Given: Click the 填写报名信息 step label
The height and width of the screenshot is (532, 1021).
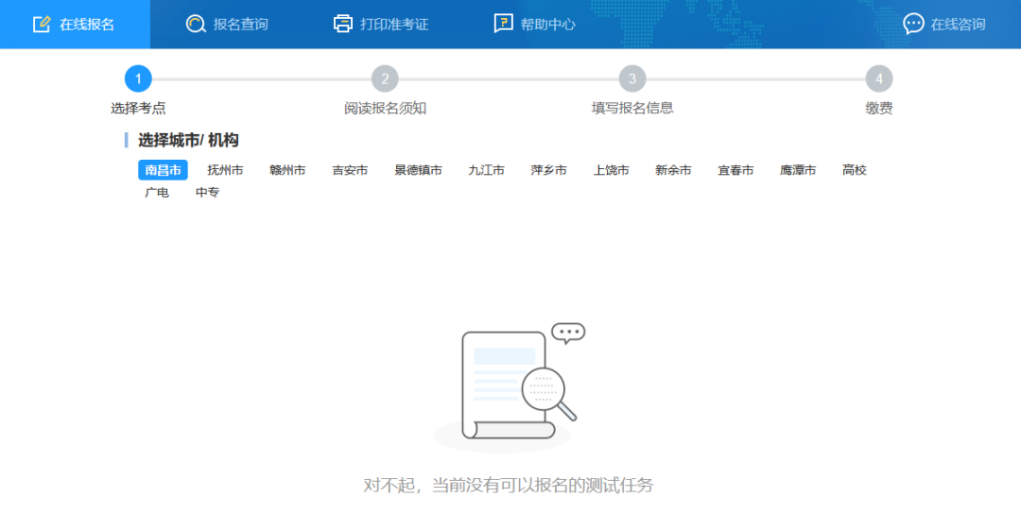Looking at the screenshot, I should click(632, 108).
